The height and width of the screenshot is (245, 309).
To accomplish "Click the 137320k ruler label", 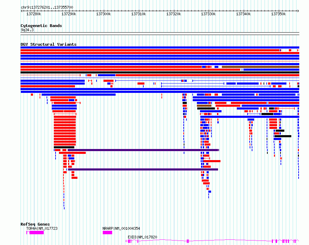I will coord(174,14).
